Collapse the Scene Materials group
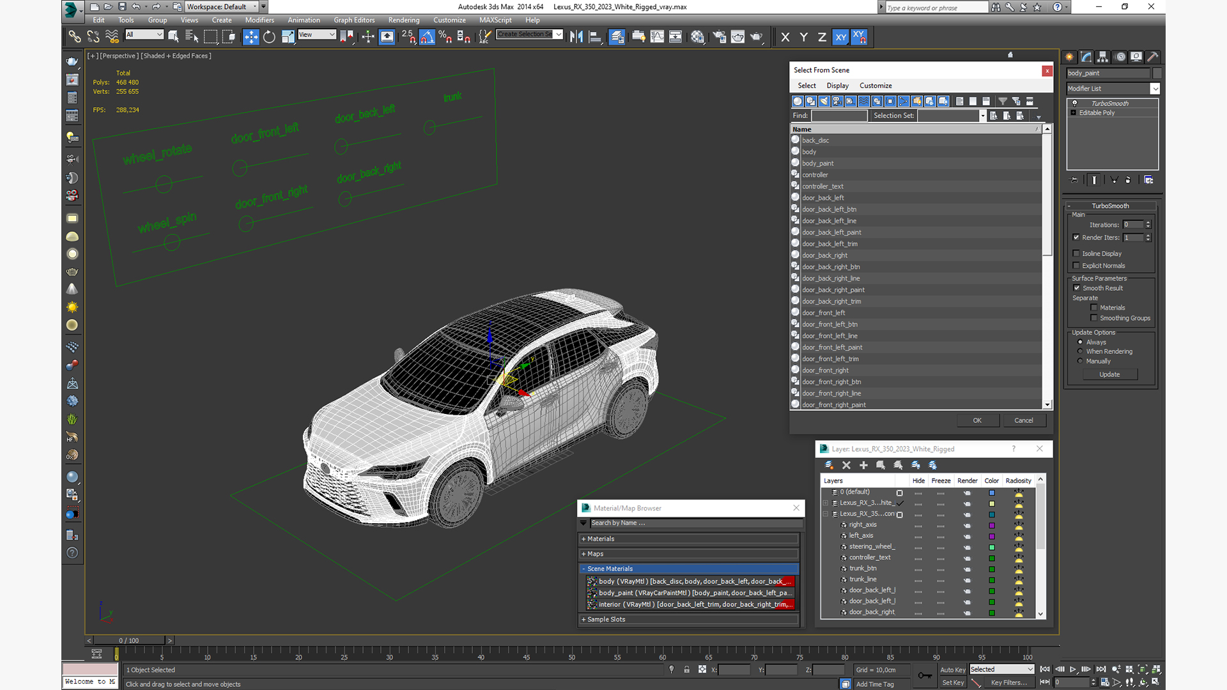The width and height of the screenshot is (1227, 690). click(x=690, y=569)
